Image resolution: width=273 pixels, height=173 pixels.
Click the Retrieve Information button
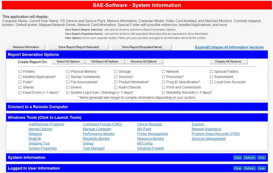(26, 47)
